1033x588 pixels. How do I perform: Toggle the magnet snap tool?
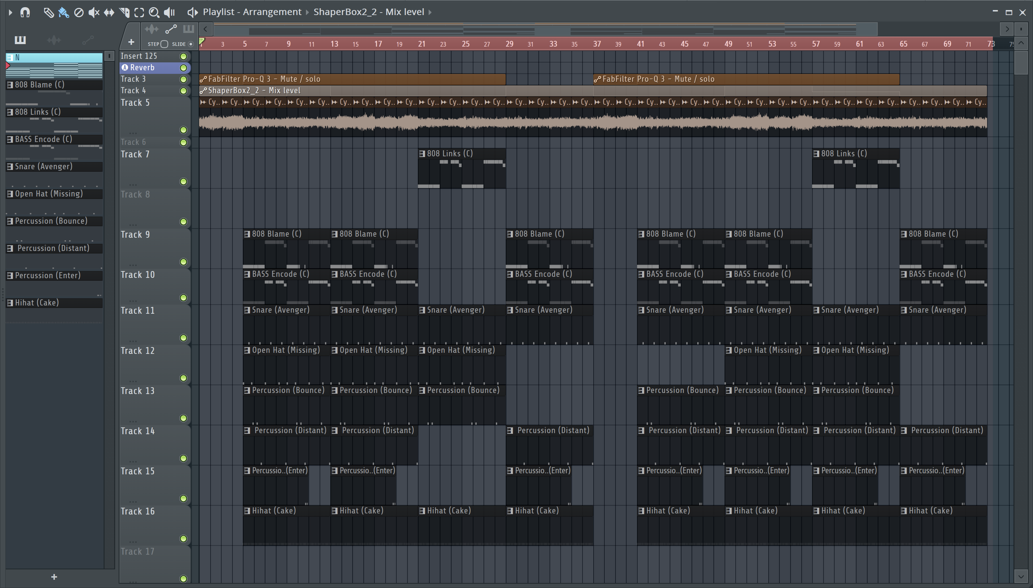(x=25, y=12)
